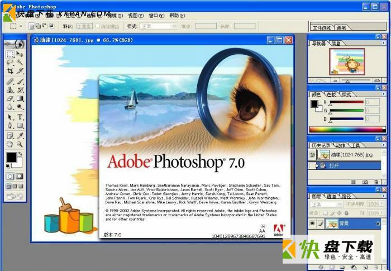Select the Eraser tool
Screen dimensions: 391x271
(10, 98)
